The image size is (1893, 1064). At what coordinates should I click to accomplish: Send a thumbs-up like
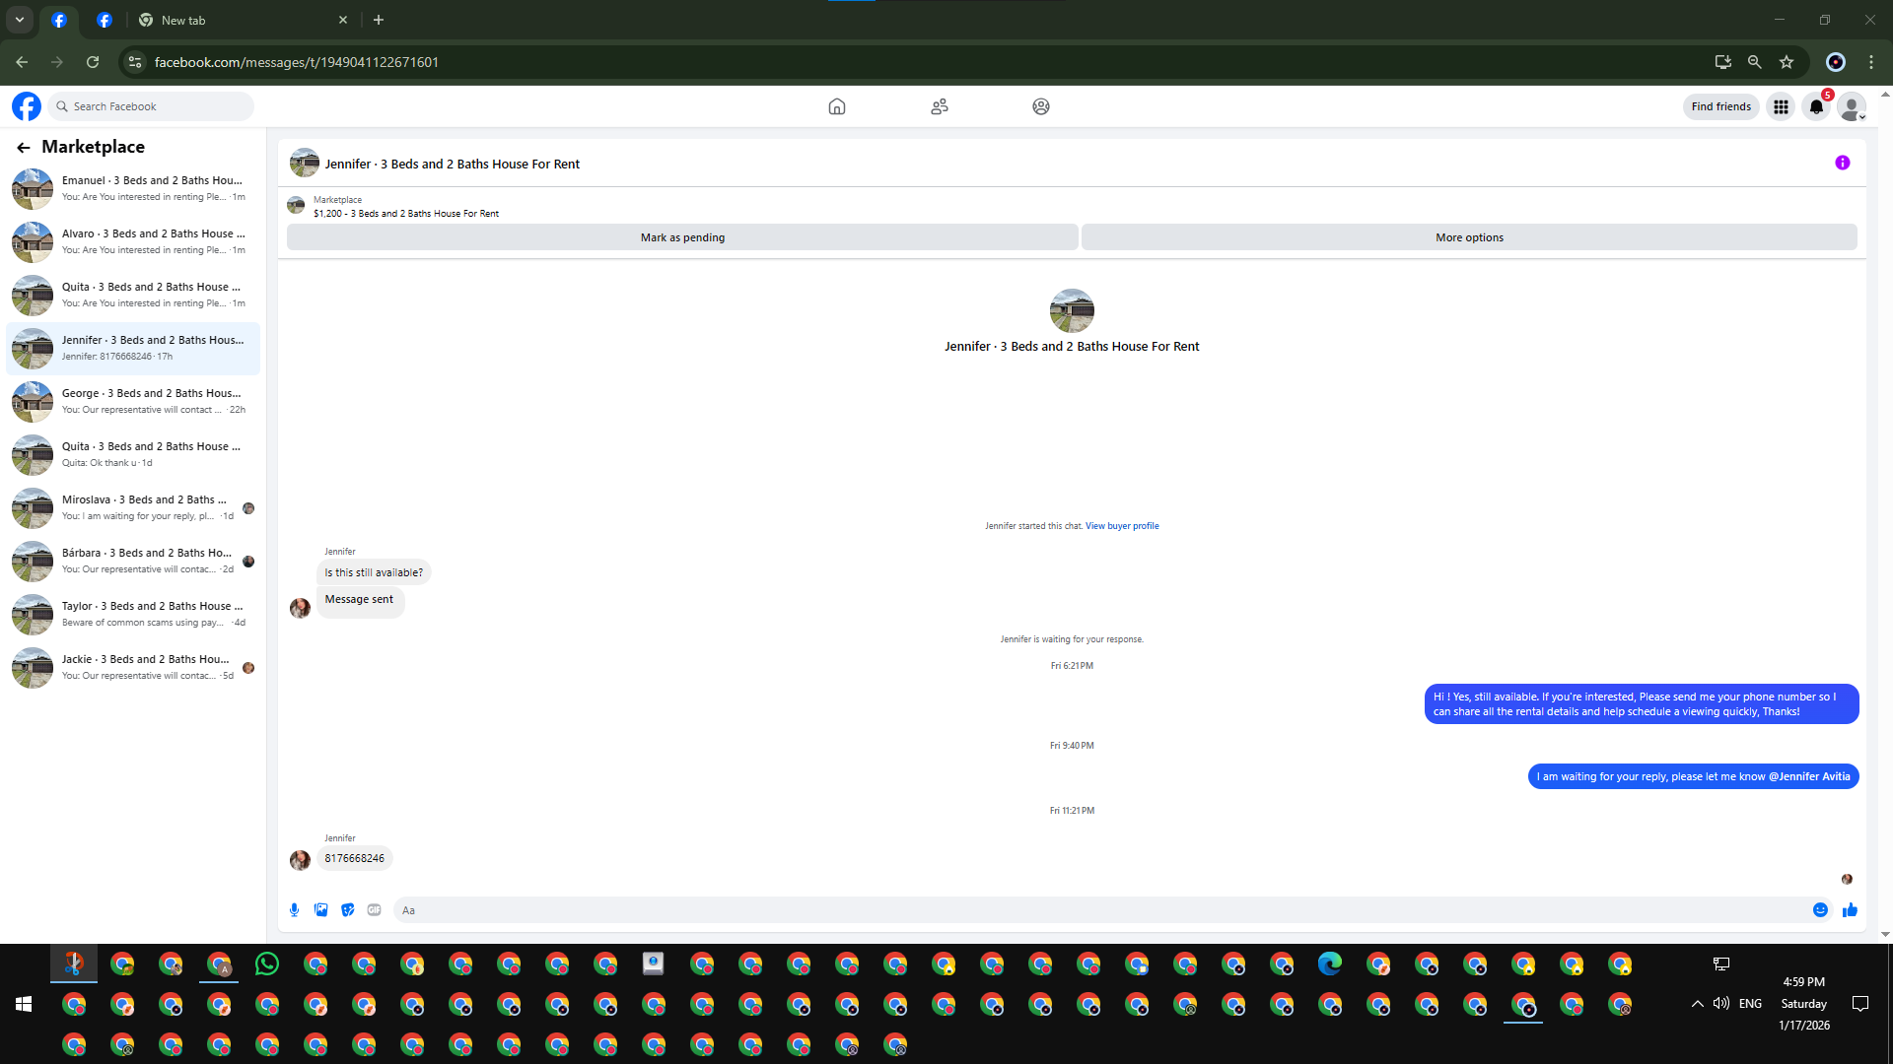pyautogui.click(x=1850, y=910)
